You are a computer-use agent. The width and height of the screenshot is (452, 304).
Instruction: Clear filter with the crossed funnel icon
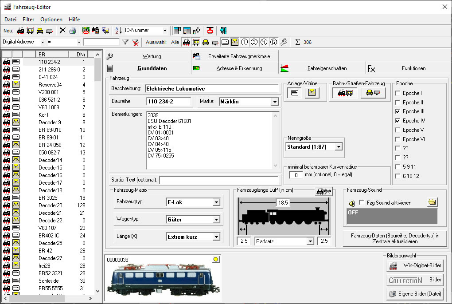(135, 42)
